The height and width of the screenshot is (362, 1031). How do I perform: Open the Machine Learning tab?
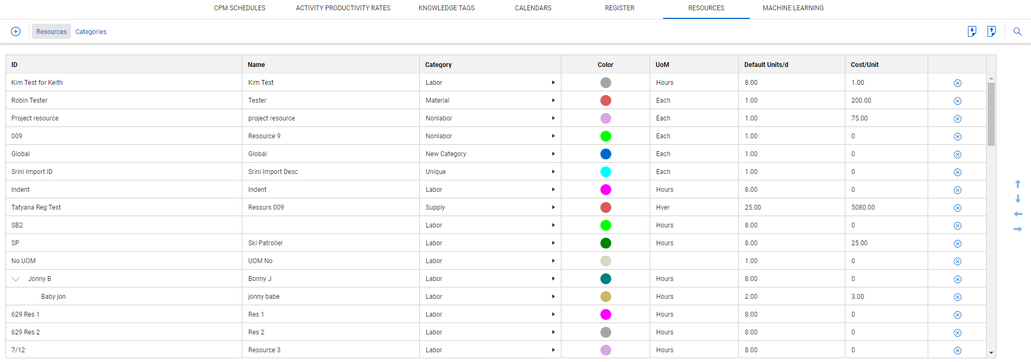(793, 8)
